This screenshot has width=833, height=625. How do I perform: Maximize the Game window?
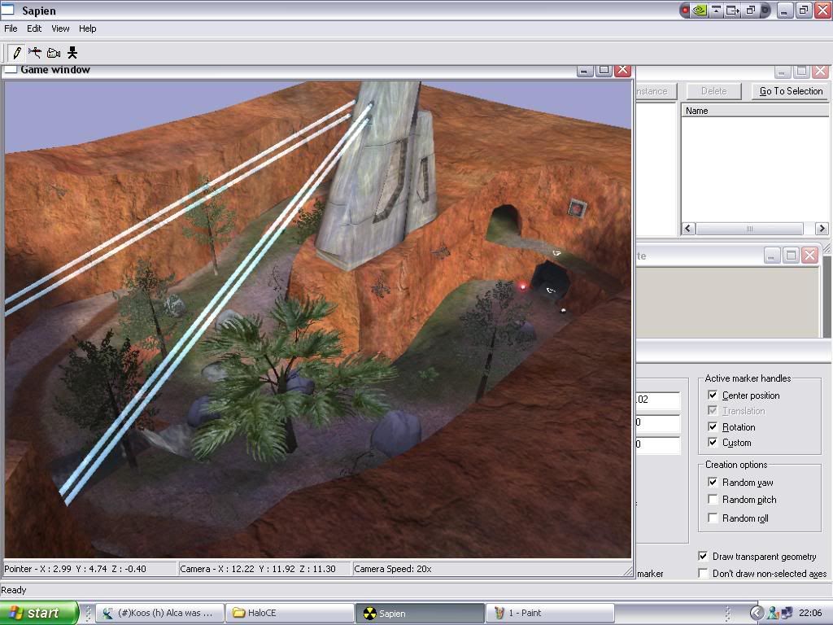tap(604, 70)
